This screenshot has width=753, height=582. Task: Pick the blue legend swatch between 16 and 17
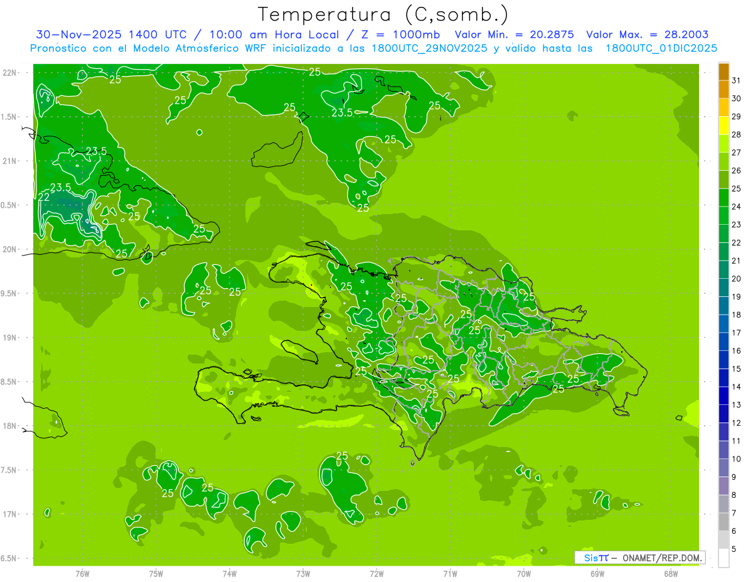pos(724,342)
